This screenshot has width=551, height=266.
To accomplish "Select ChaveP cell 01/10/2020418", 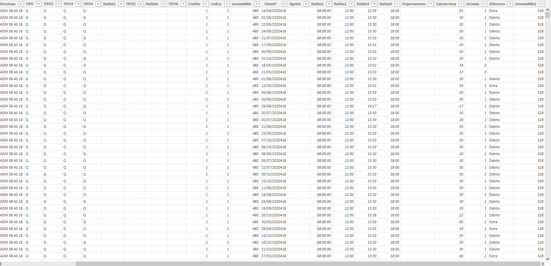I will point(274,58).
